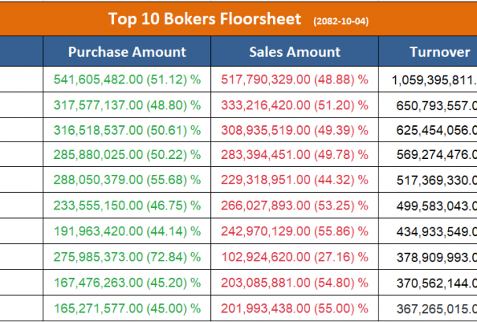The image size is (477, 322).
Task: Click purchase amount 317,577,137.00 (48.80) % cell
Action: pos(127,105)
